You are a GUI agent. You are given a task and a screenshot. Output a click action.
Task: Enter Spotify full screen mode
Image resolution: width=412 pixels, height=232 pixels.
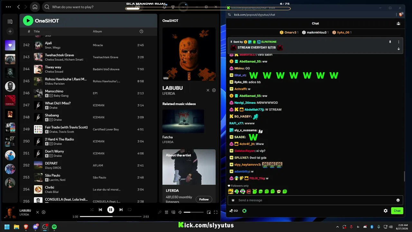(x=216, y=212)
